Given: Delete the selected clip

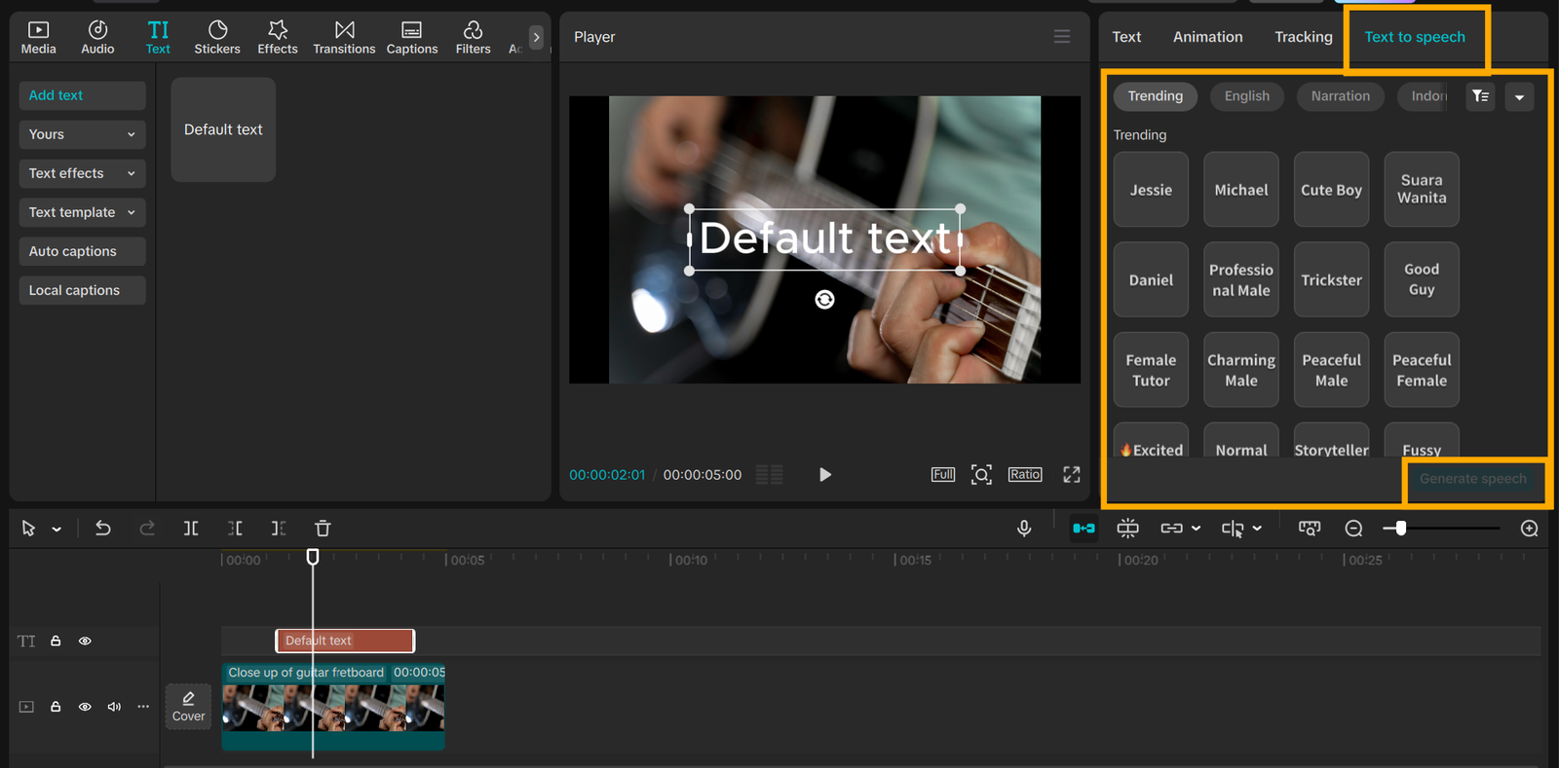Looking at the screenshot, I should click(323, 529).
